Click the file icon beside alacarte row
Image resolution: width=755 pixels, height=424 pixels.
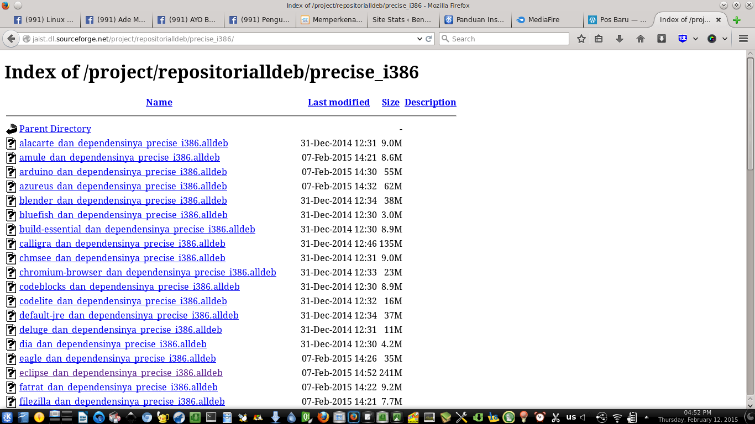tap(11, 144)
